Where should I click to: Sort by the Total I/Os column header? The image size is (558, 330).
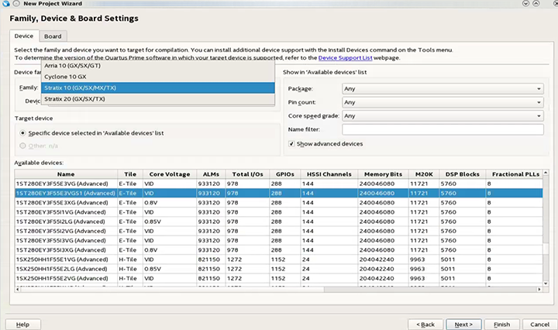tap(247, 174)
